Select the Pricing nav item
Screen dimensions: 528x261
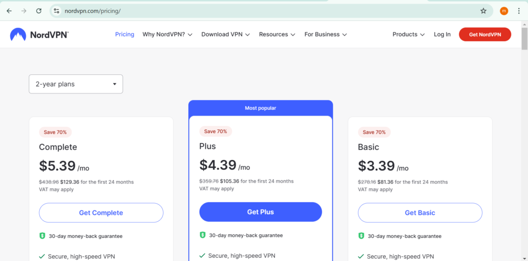point(125,35)
